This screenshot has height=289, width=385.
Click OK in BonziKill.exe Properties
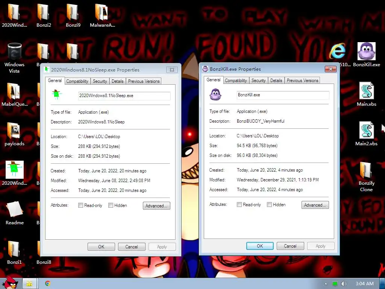260,246
